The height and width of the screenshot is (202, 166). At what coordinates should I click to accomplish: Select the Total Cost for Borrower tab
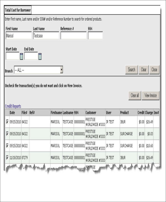18,10
